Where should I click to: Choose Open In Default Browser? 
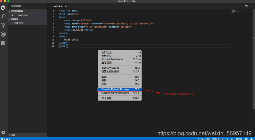(120, 89)
